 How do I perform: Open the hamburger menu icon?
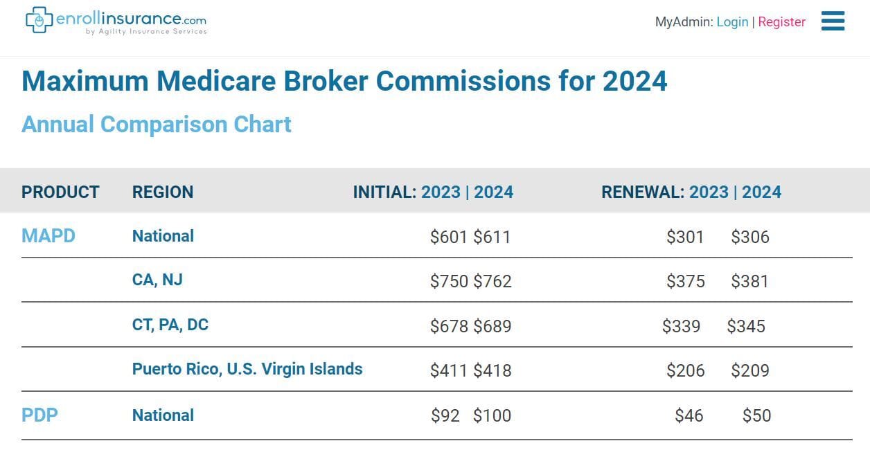point(833,21)
